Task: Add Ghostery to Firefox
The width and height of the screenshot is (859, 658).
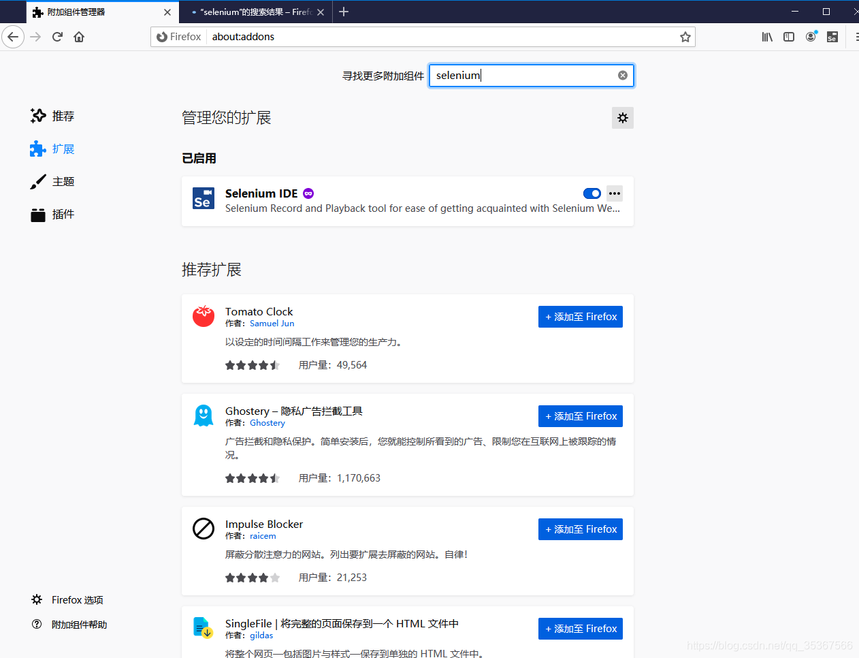Action: point(581,416)
